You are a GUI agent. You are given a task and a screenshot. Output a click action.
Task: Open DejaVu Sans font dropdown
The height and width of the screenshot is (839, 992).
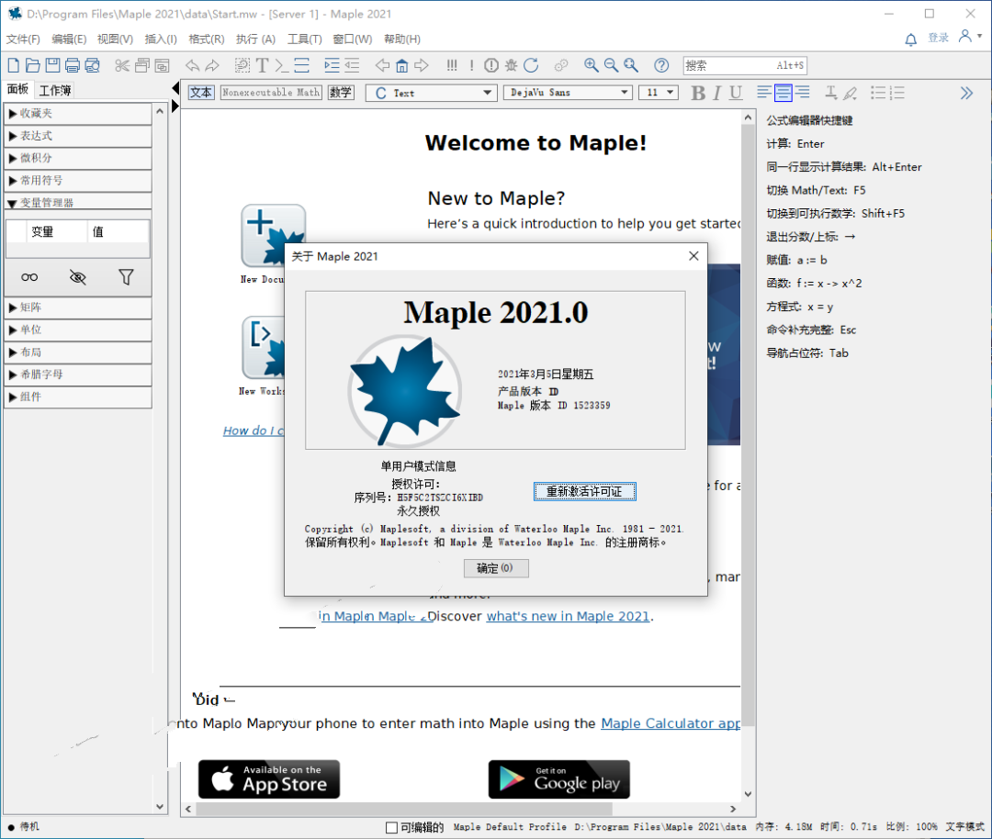click(x=569, y=93)
